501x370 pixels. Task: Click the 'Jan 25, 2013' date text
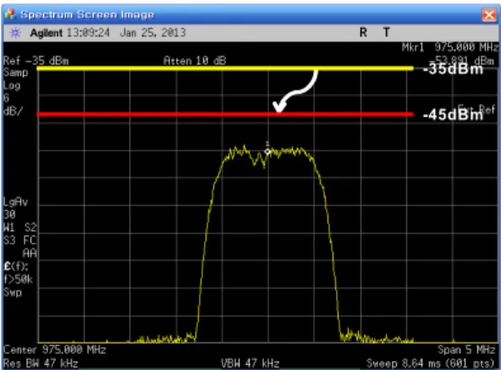[x=152, y=33]
